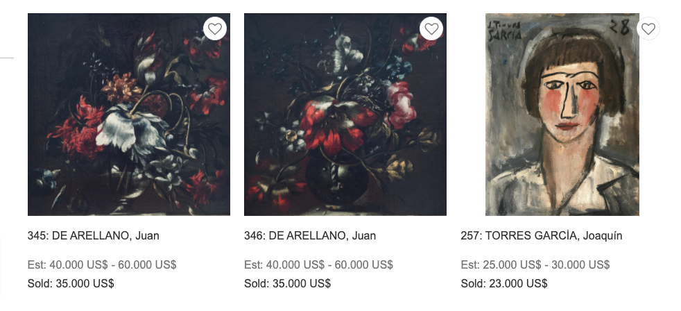Click the glass vase in lot 346 painting
This screenshot has height=311, width=681.
pyautogui.click(x=340, y=177)
